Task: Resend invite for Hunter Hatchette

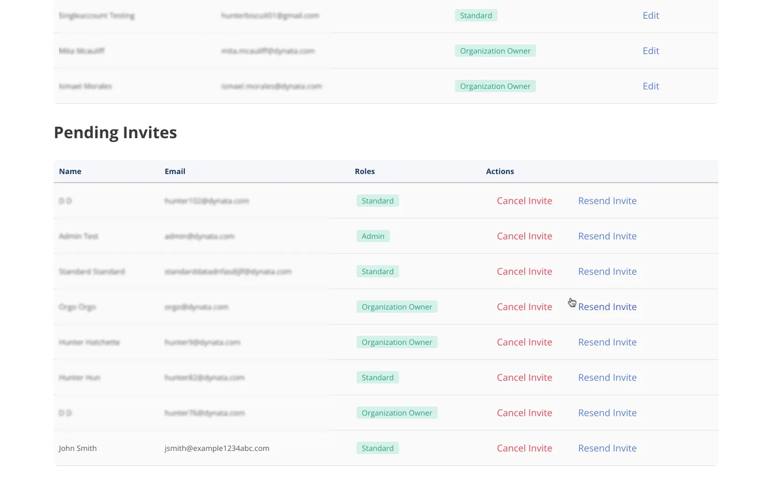Action: click(607, 342)
